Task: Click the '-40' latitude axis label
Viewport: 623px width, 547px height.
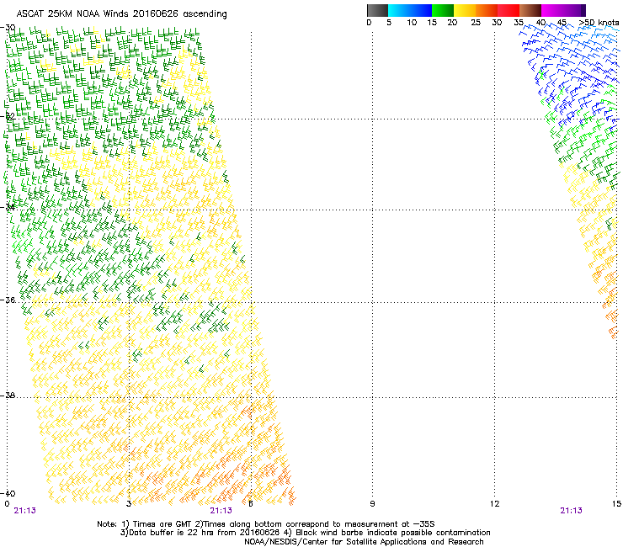Action: (8, 493)
